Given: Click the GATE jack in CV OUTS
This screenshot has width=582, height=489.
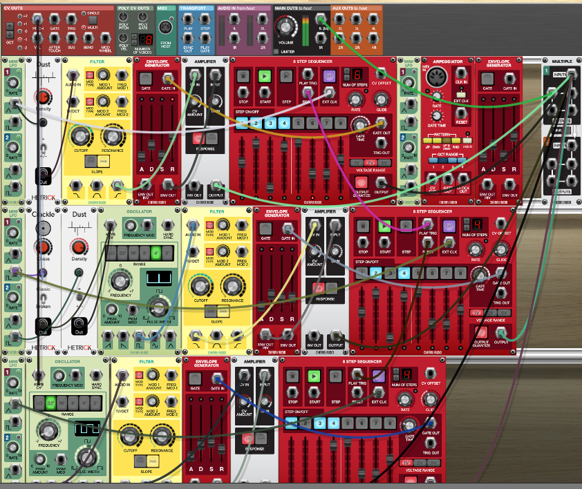Looking at the screenshot, I should (x=54, y=19).
